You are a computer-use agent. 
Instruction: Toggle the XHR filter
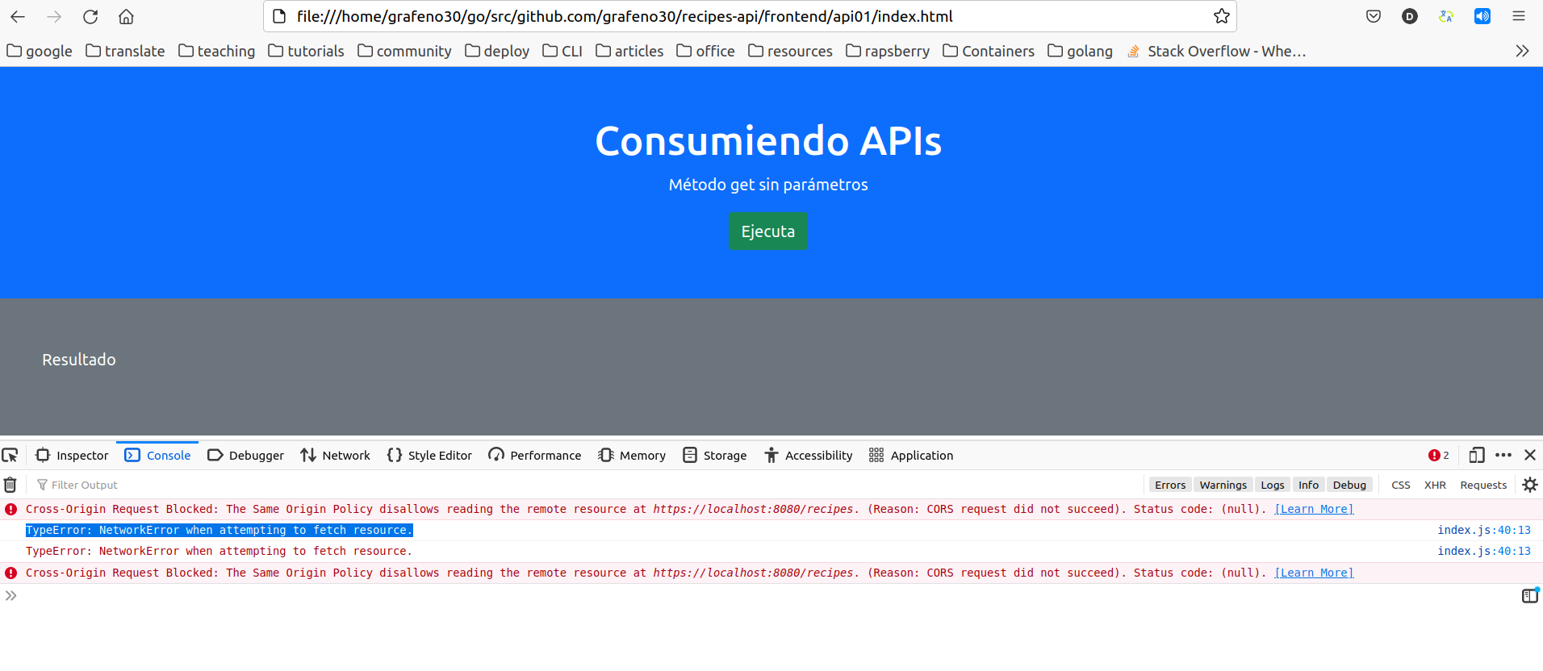coord(1435,485)
